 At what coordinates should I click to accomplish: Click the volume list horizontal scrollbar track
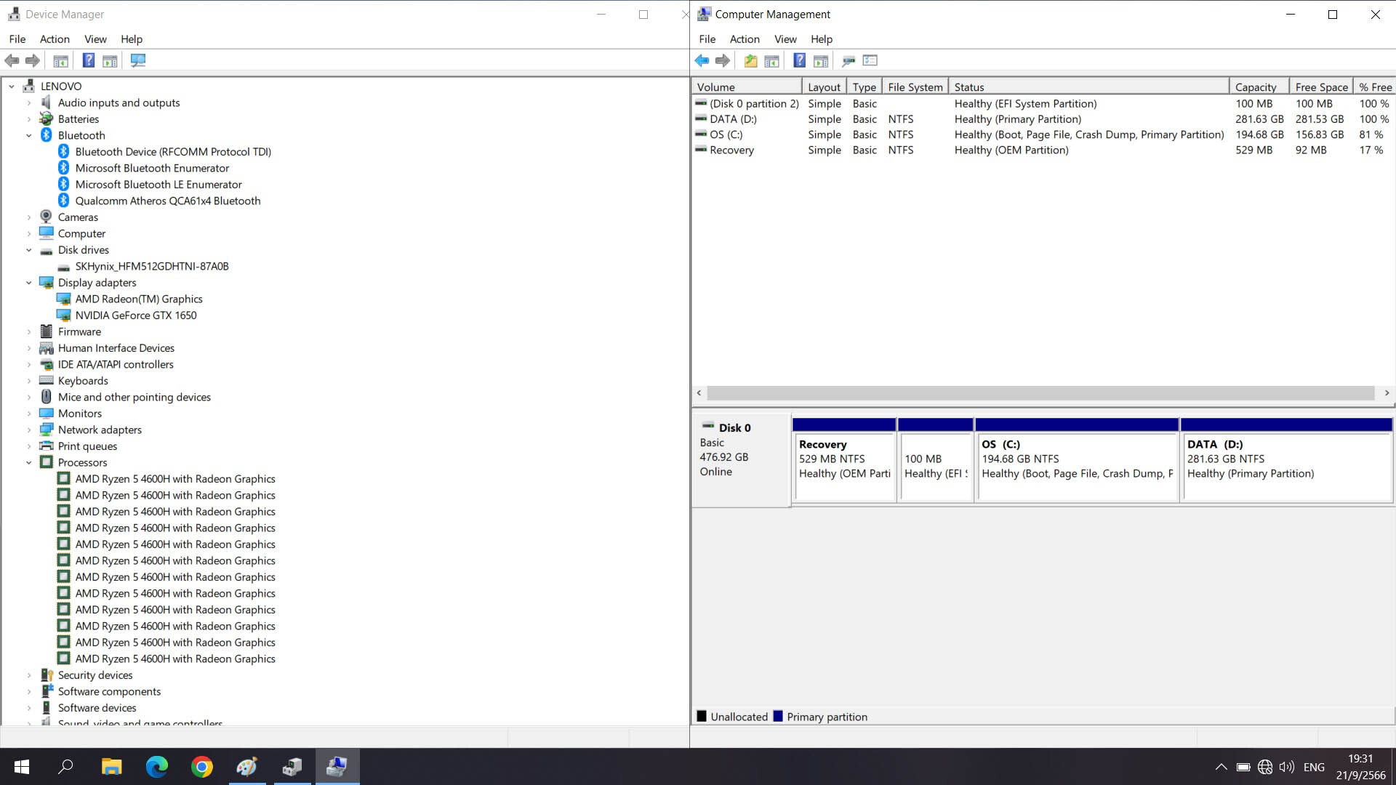click(x=1040, y=393)
